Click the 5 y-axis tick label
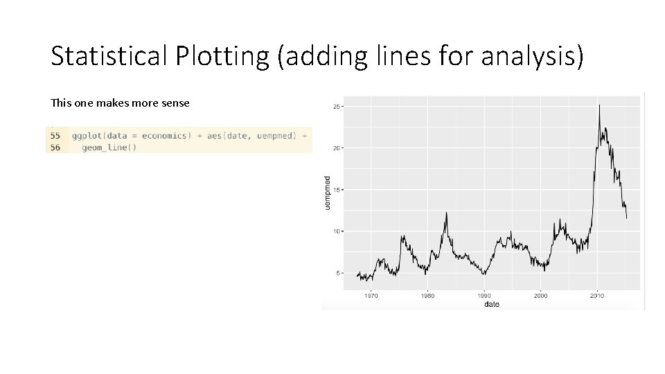Screen dimensions: 665x374 (337, 273)
